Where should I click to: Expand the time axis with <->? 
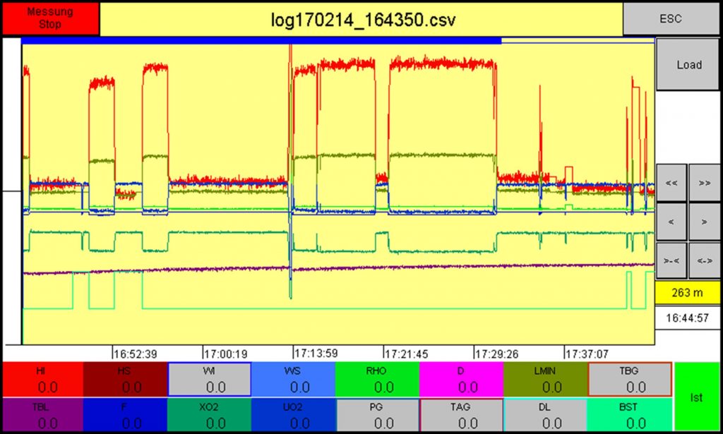704,260
